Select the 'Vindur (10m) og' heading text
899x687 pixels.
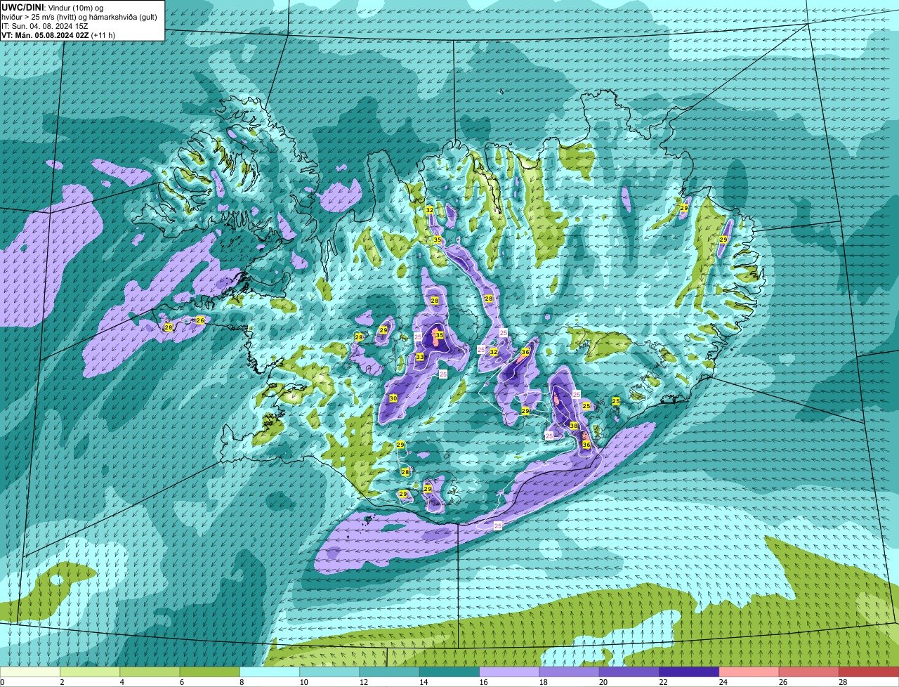(x=74, y=7)
